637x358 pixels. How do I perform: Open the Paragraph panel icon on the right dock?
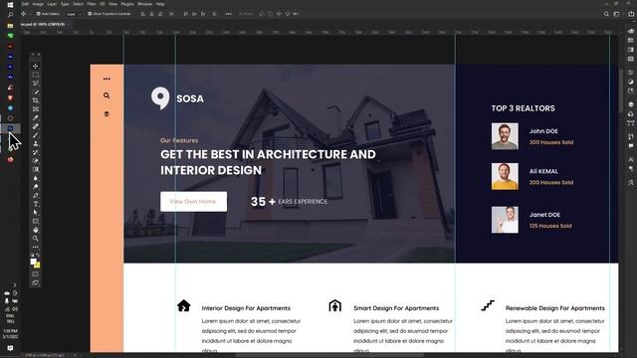tap(630, 168)
